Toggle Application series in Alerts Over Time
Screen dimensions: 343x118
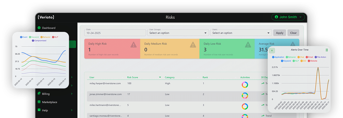tap(278, 57)
